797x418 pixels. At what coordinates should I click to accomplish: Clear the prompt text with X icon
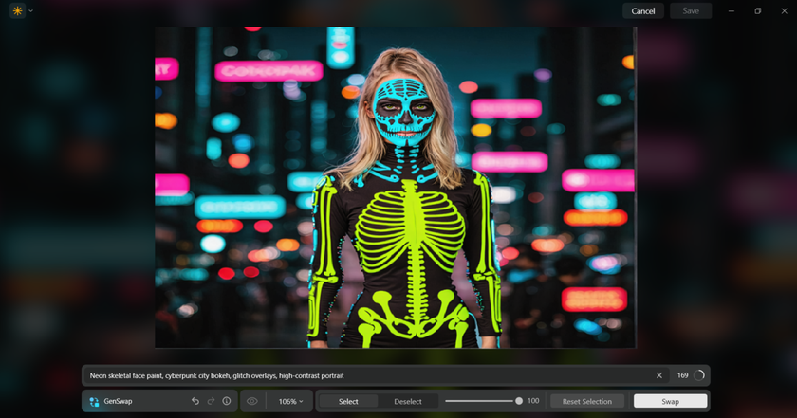pos(659,375)
